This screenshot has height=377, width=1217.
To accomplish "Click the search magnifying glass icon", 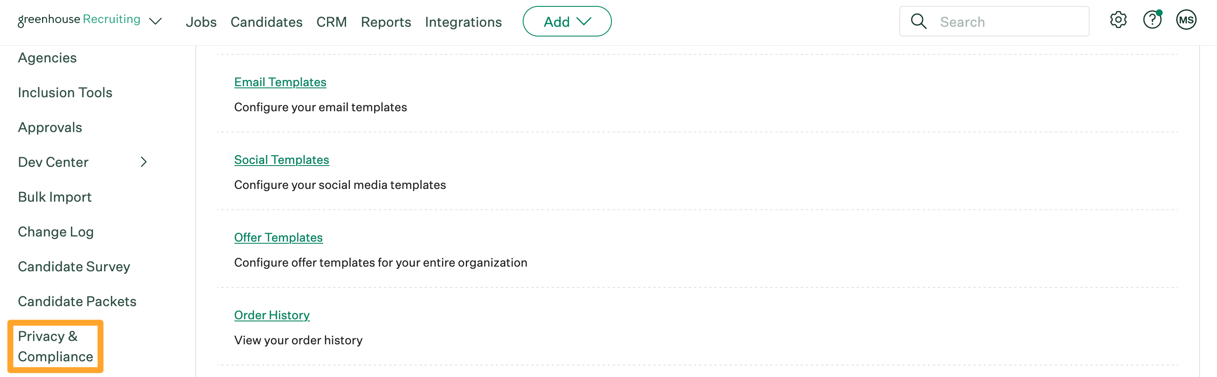I will click(918, 21).
